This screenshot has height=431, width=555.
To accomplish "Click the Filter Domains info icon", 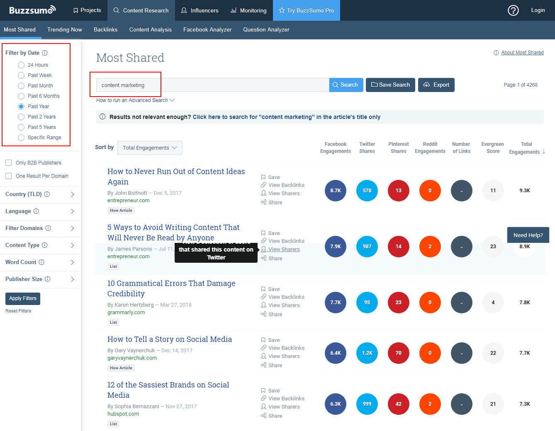I will click(48, 228).
